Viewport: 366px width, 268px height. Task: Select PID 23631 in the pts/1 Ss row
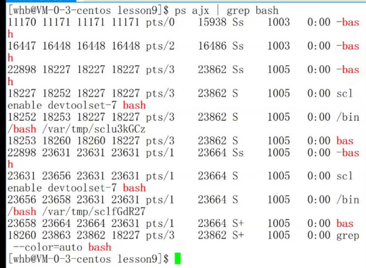tap(56, 153)
